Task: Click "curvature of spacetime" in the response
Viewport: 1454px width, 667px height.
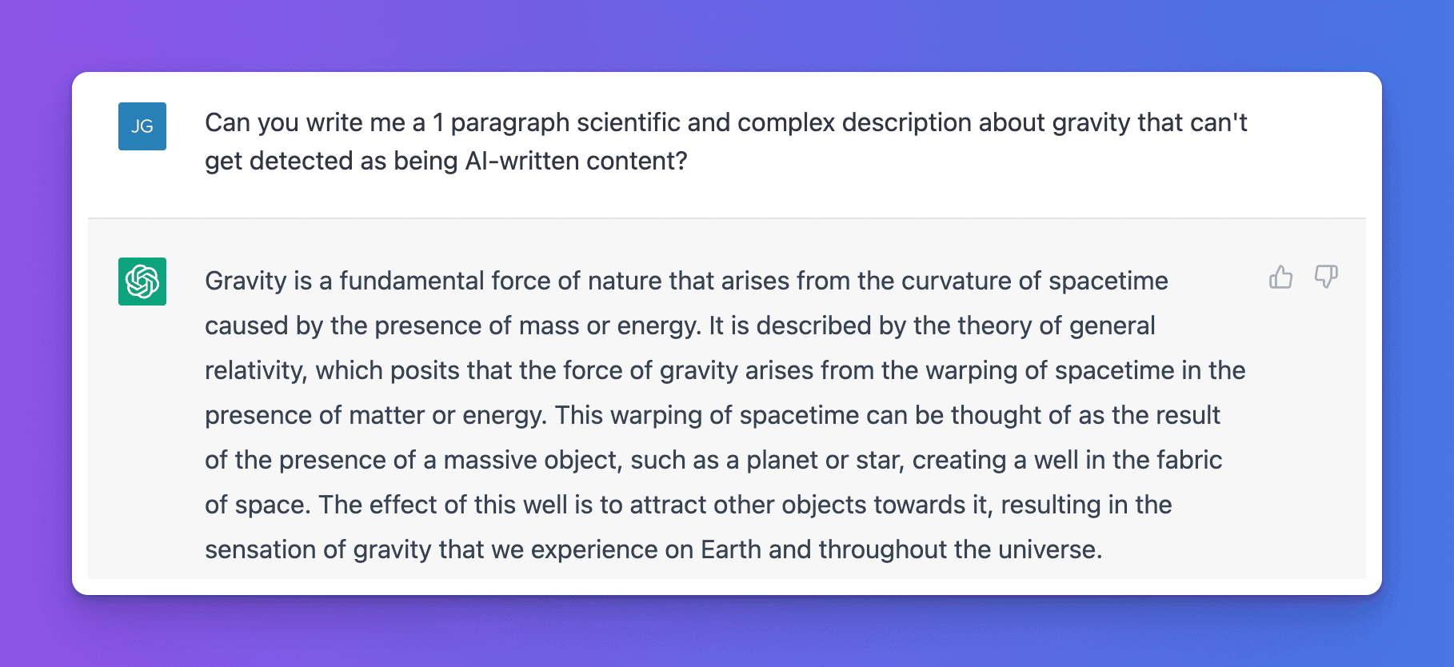Action: click(x=1034, y=282)
